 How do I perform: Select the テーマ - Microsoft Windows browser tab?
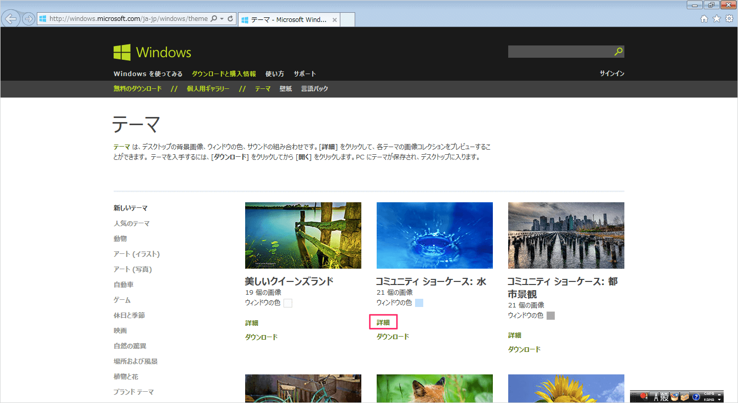pyautogui.click(x=289, y=20)
